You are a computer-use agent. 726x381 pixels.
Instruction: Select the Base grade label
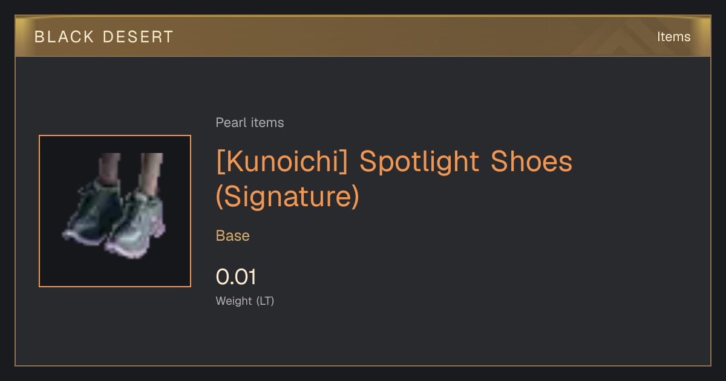(233, 236)
